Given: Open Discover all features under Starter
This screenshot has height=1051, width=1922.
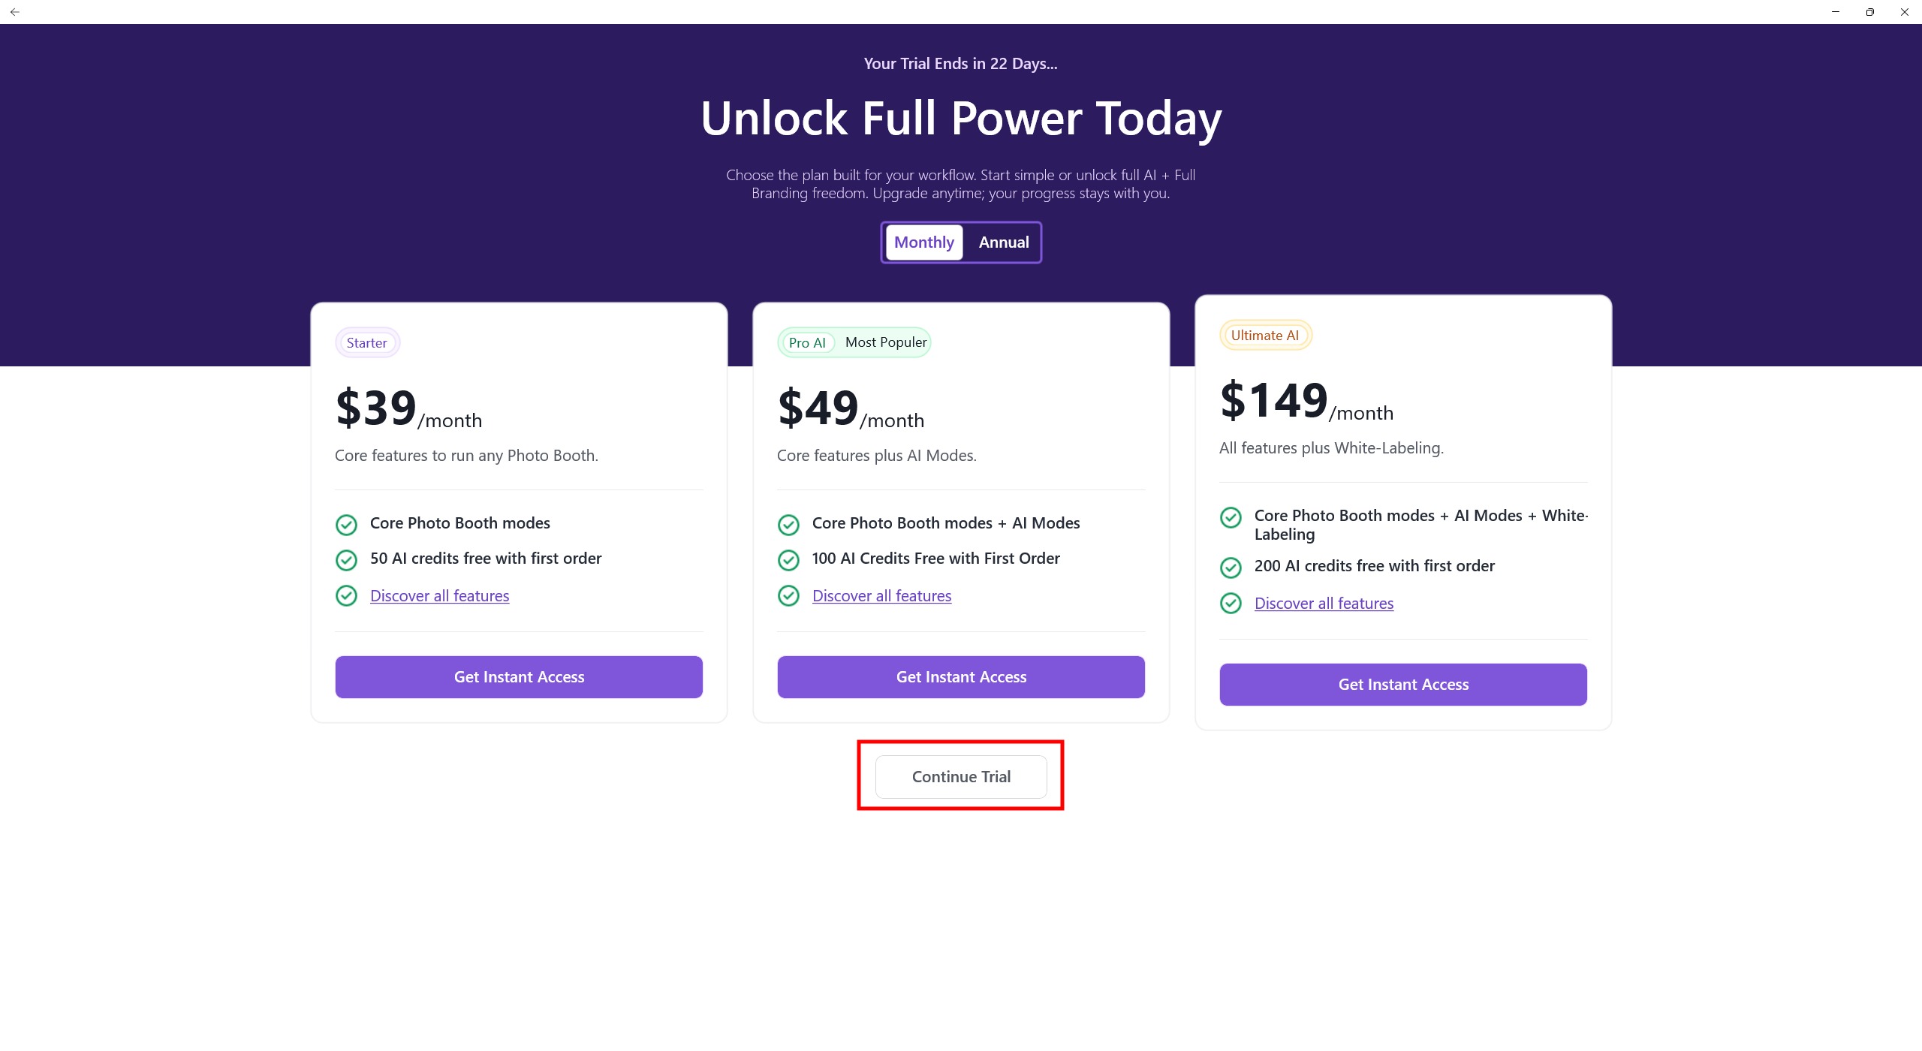Looking at the screenshot, I should point(439,596).
